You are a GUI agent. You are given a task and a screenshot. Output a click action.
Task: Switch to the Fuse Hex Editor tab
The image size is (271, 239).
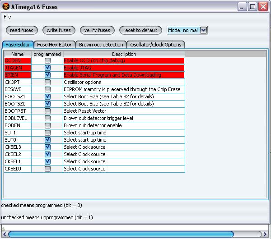(54, 45)
